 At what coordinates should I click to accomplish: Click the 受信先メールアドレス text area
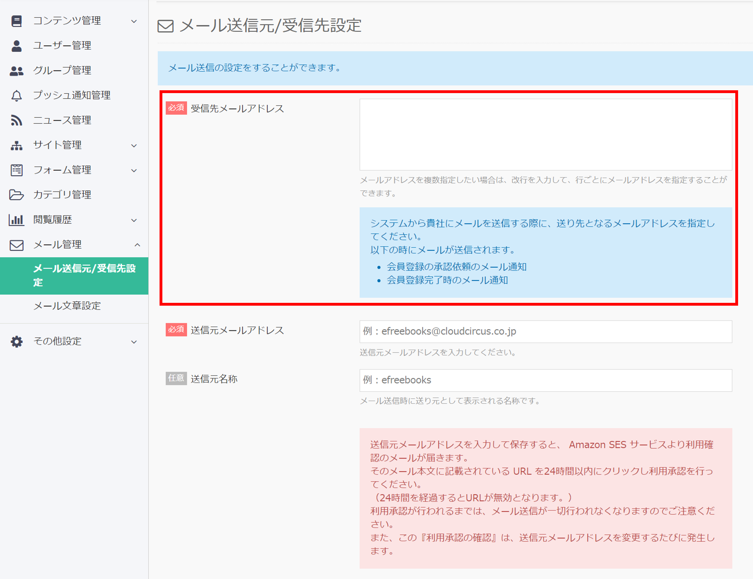[x=545, y=135]
